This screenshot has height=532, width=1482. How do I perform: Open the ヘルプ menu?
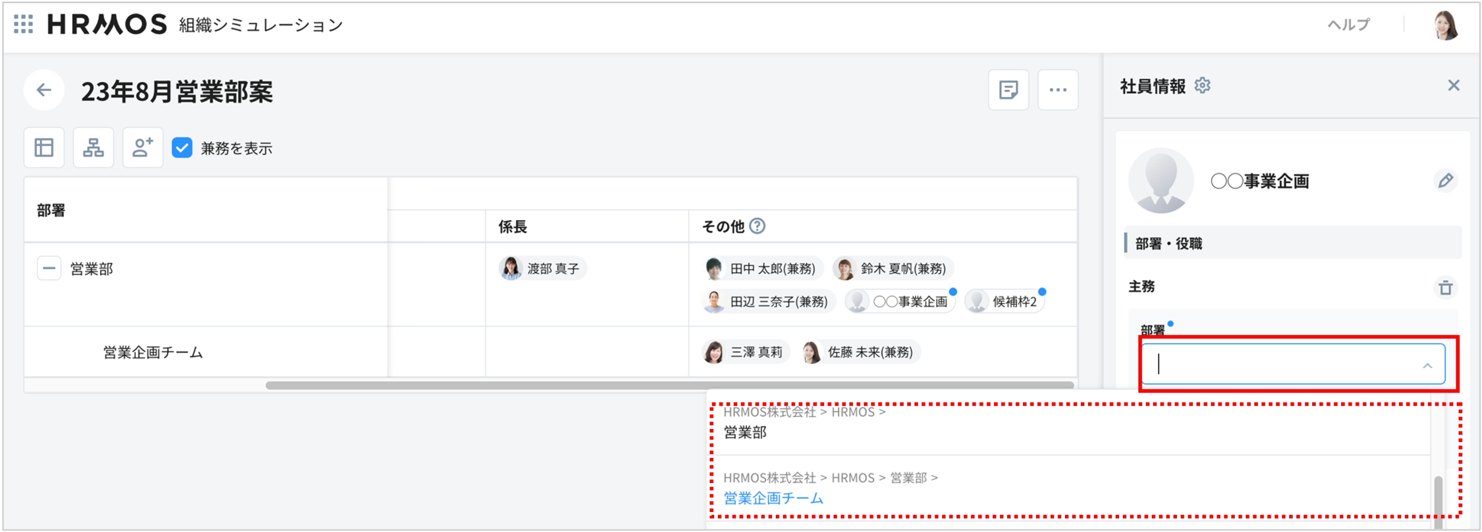pyautogui.click(x=1349, y=25)
